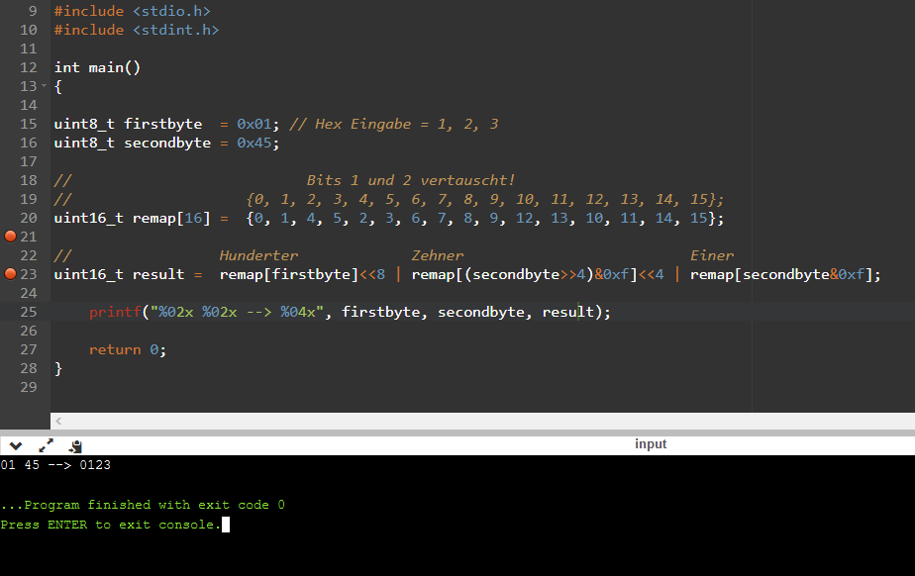This screenshot has height=576, width=915.
Task: Click the '#include <stdio.h>' line
Action: click(x=133, y=11)
